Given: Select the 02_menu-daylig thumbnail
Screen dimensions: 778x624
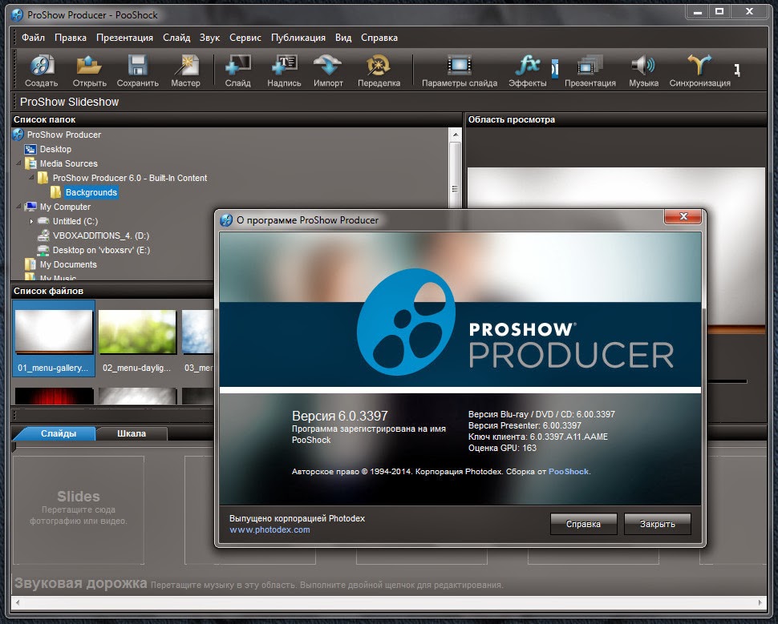Looking at the screenshot, I should [x=137, y=339].
